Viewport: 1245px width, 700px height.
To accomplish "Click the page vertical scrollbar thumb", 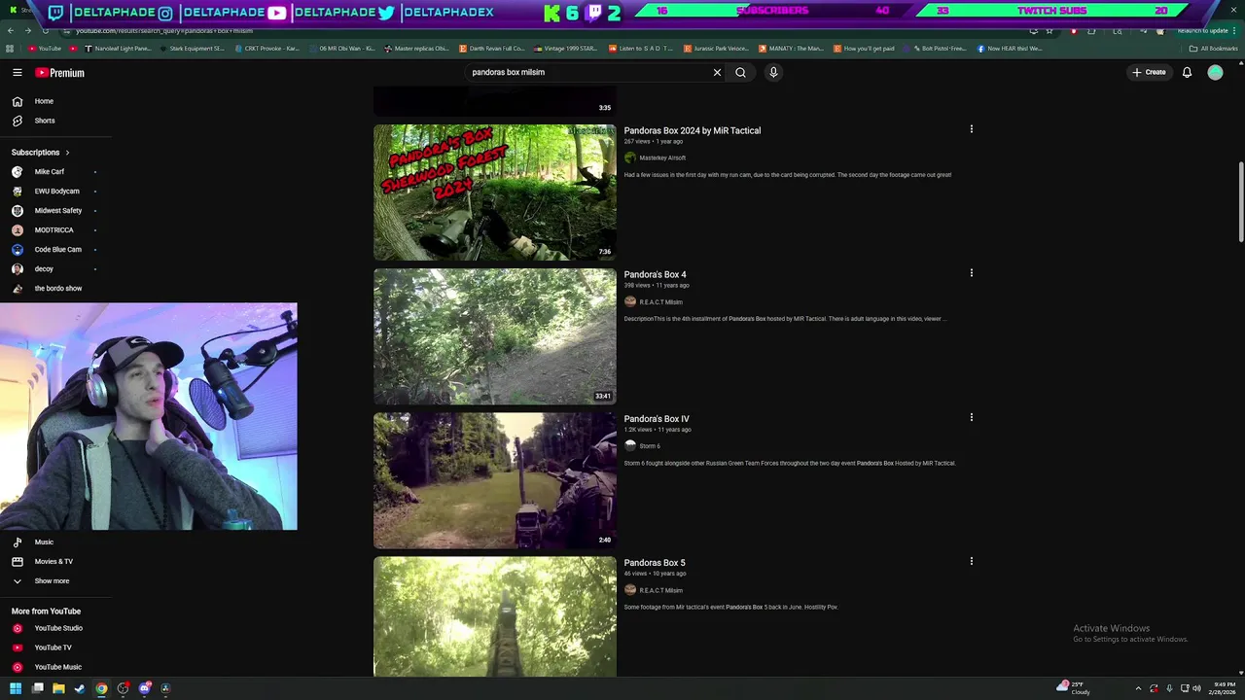I will point(1240,202).
